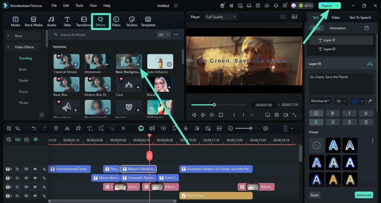381x203 pixels.
Task: Click the cloud upload icon in title bar
Action: 267,6
